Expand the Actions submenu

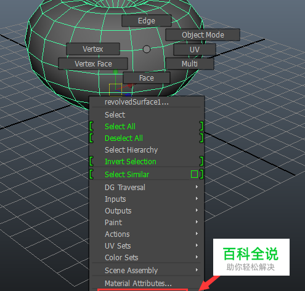click(x=147, y=234)
